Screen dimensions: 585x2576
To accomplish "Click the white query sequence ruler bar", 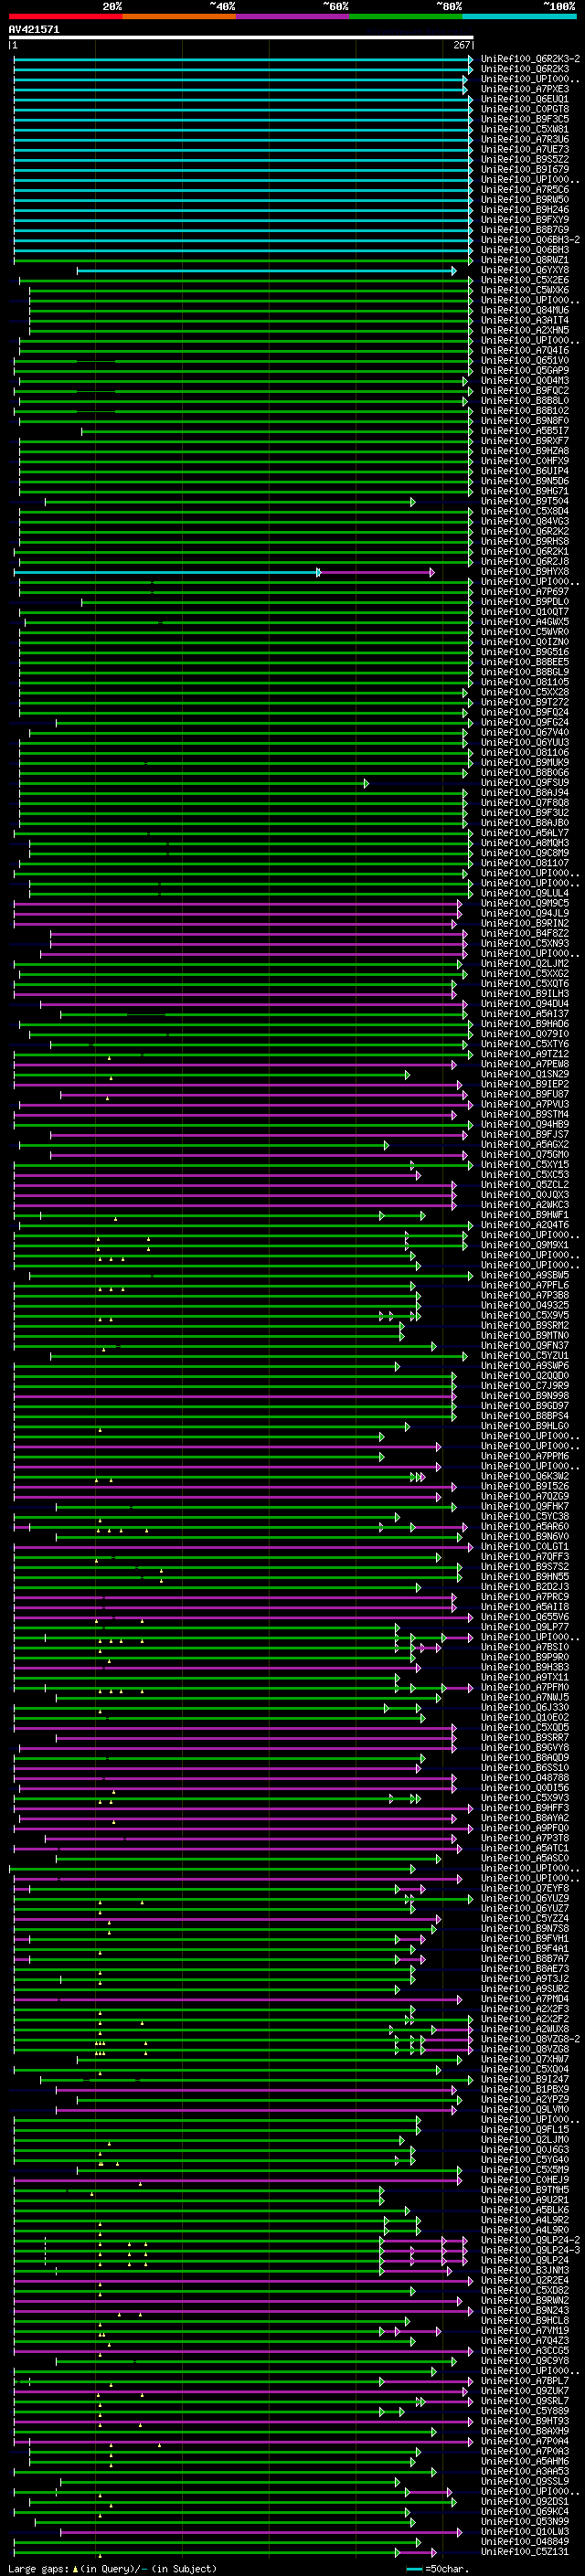I will pyautogui.click(x=241, y=38).
